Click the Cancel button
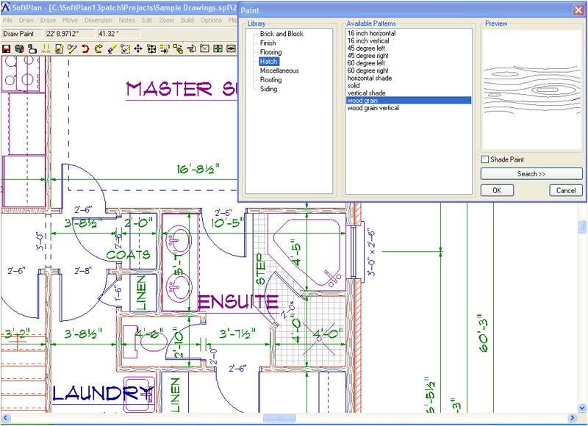The image size is (588, 426). [x=566, y=190]
